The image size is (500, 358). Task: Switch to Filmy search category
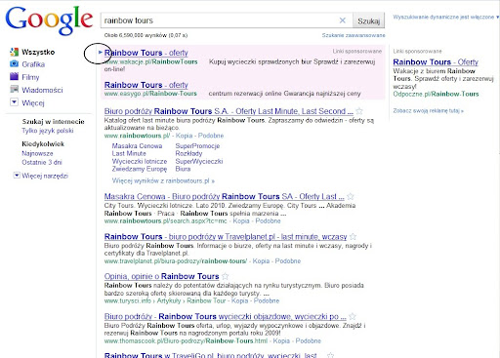[30, 77]
